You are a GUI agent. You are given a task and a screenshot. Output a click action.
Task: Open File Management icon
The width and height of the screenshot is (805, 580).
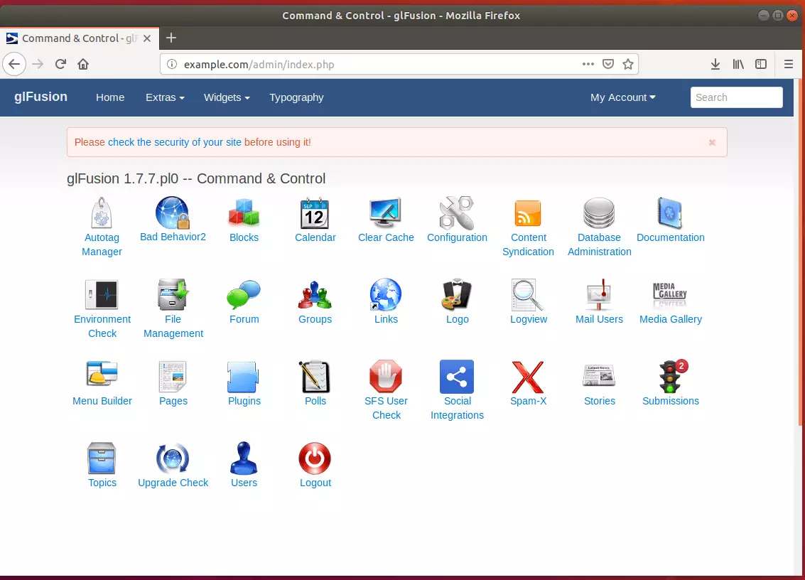click(x=173, y=294)
